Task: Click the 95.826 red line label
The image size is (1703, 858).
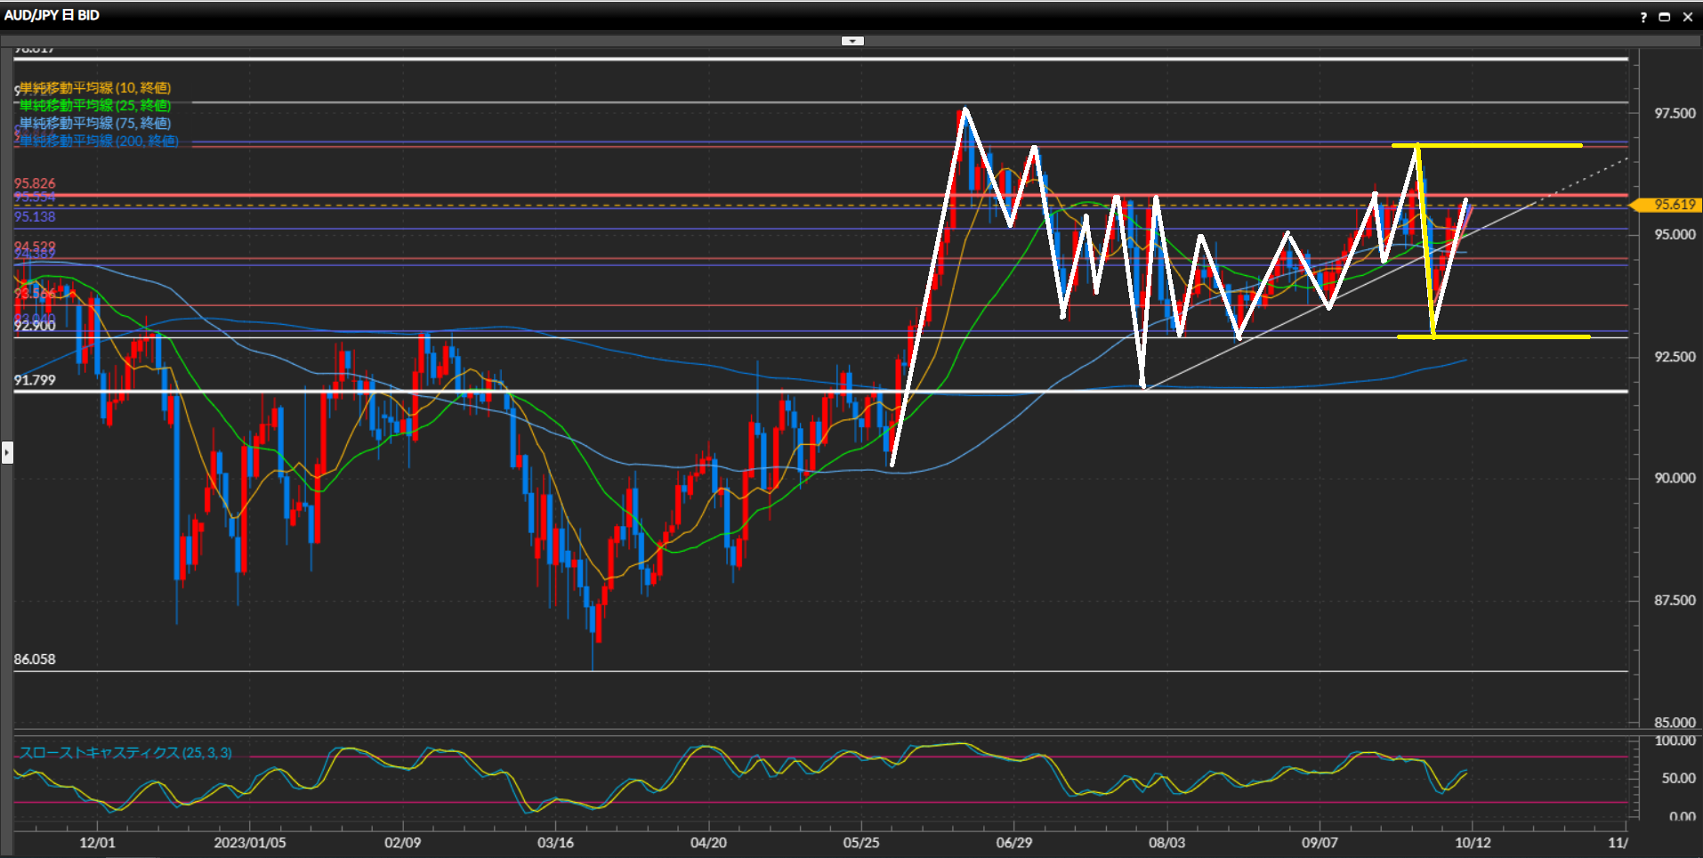Action: click(35, 184)
